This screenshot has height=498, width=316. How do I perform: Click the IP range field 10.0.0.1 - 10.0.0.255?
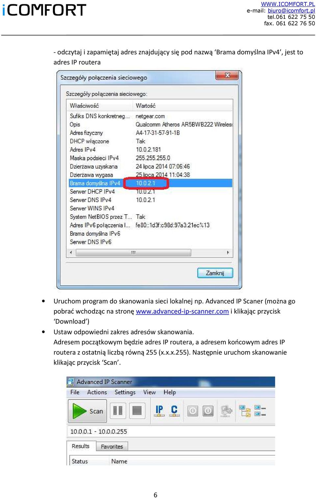pyautogui.click(x=171, y=431)
